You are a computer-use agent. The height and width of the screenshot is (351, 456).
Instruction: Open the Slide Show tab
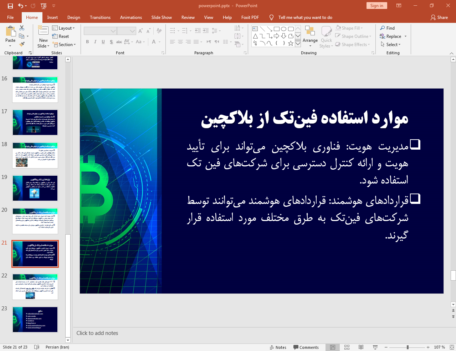pos(162,17)
